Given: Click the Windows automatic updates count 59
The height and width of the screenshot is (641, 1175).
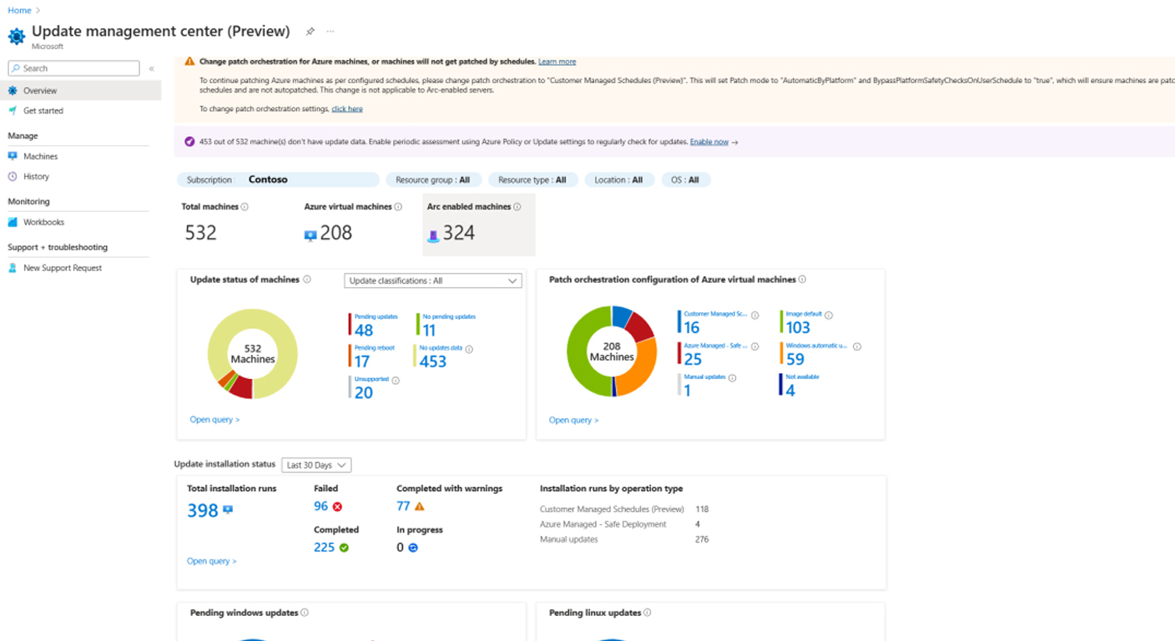Looking at the screenshot, I should point(795,359).
